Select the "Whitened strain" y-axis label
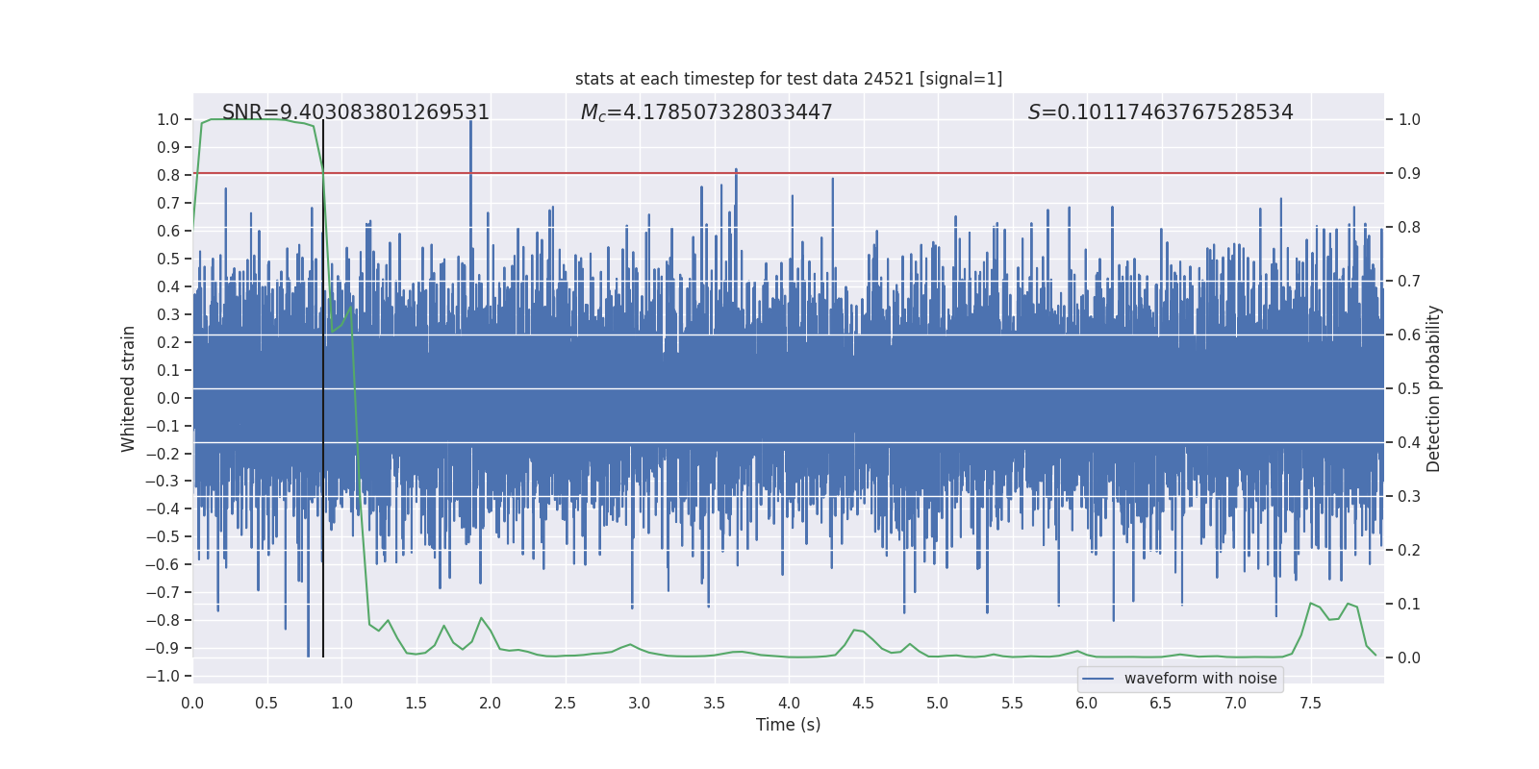This screenshot has height=769, width=1539. (x=128, y=388)
